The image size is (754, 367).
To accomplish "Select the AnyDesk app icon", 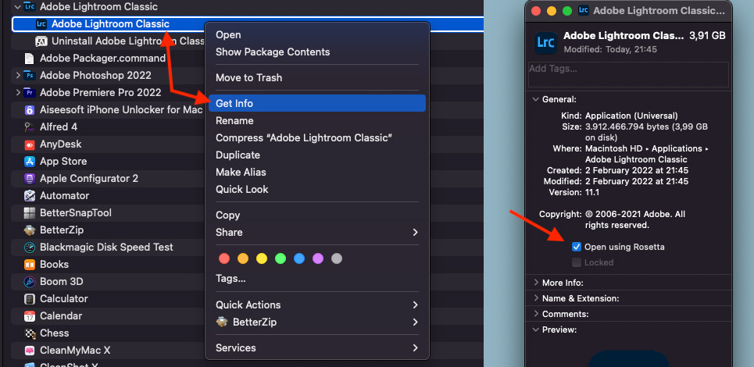I will click(30, 144).
